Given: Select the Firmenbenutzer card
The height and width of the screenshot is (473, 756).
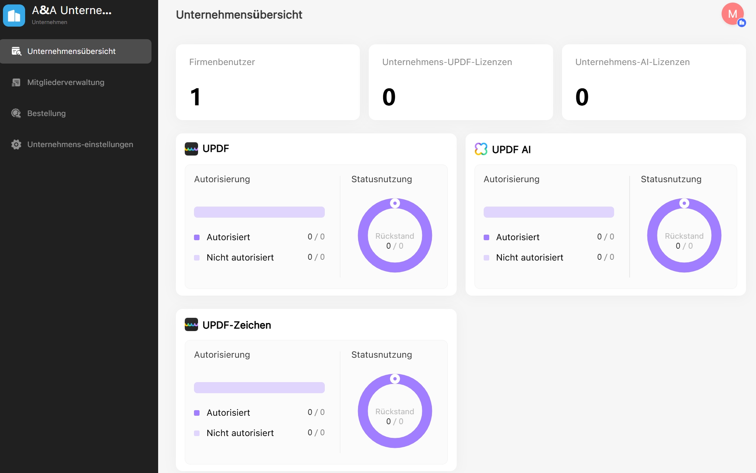Looking at the screenshot, I should tap(268, 82).
